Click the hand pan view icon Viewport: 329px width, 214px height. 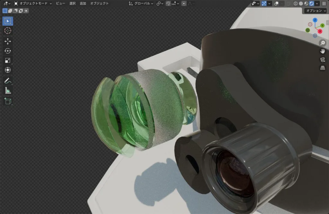pyautogui.click(x=322, y=51)
